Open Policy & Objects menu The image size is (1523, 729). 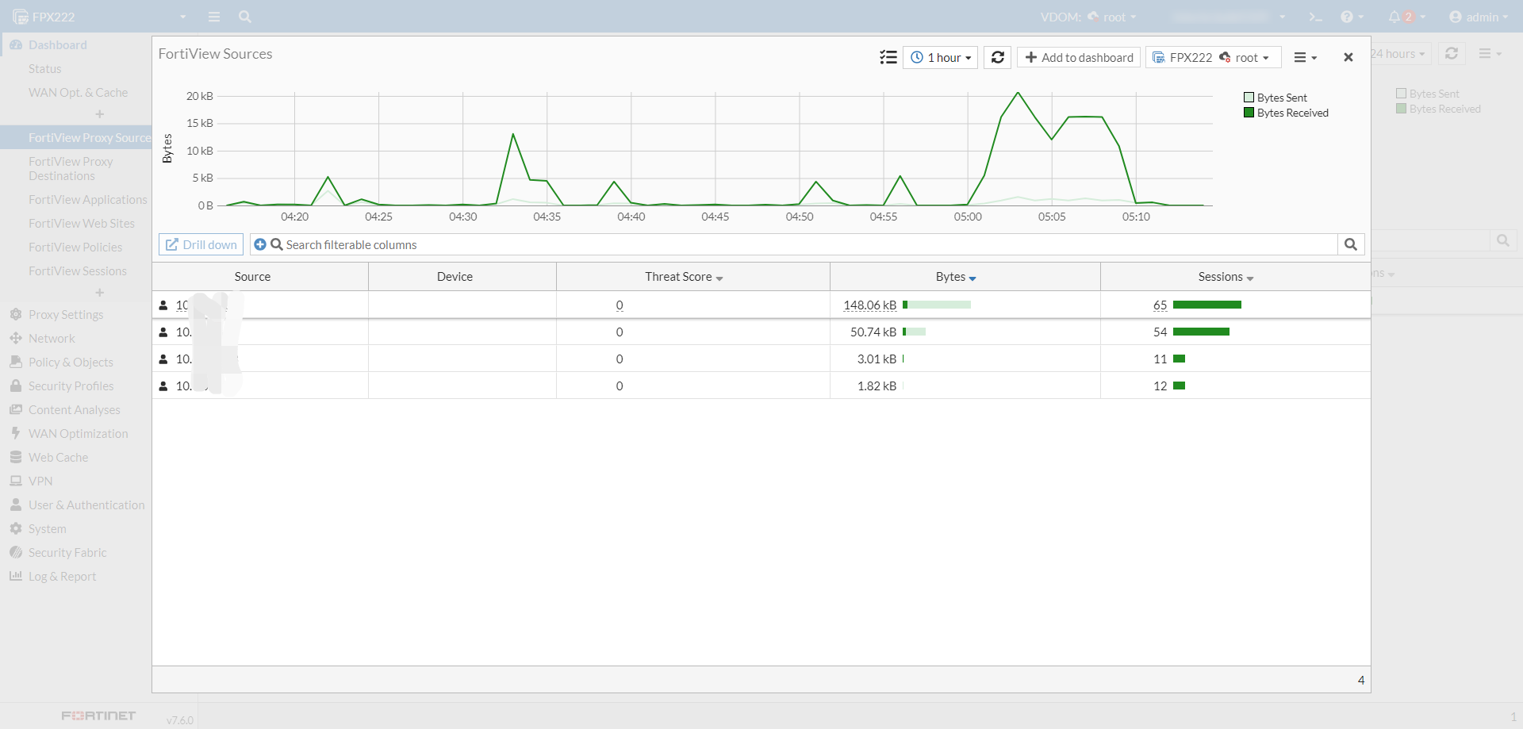tap(71, 363)
